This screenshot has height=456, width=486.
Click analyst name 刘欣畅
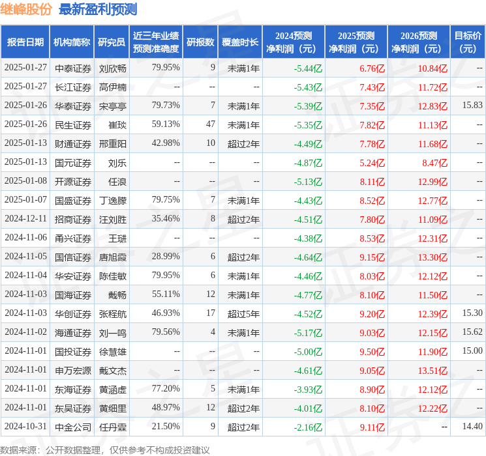113,68
